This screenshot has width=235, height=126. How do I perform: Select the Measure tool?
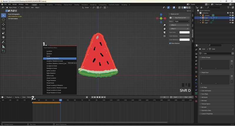[4, 46]
